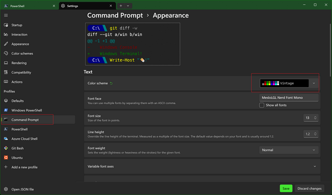This screenshot has width=332, height=195.
Task: Open the new tab profile dropdown
Action: point(128,6)
